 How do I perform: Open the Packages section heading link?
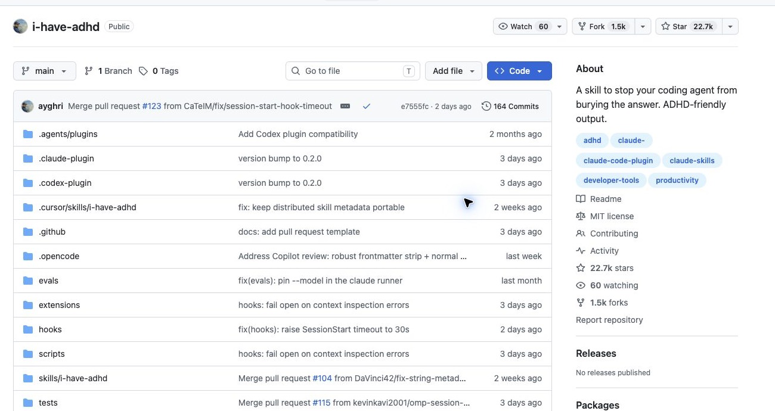pos(597,405)
